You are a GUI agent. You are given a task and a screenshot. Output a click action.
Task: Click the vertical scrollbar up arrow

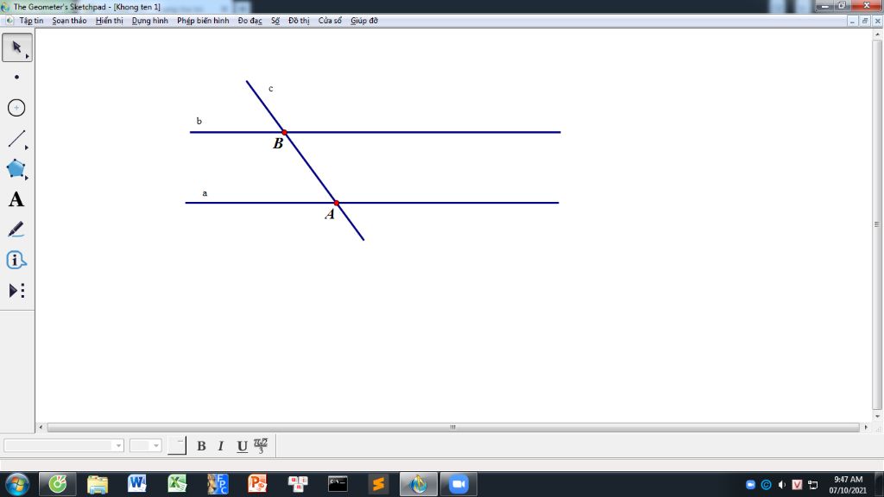tap(877, 35)
